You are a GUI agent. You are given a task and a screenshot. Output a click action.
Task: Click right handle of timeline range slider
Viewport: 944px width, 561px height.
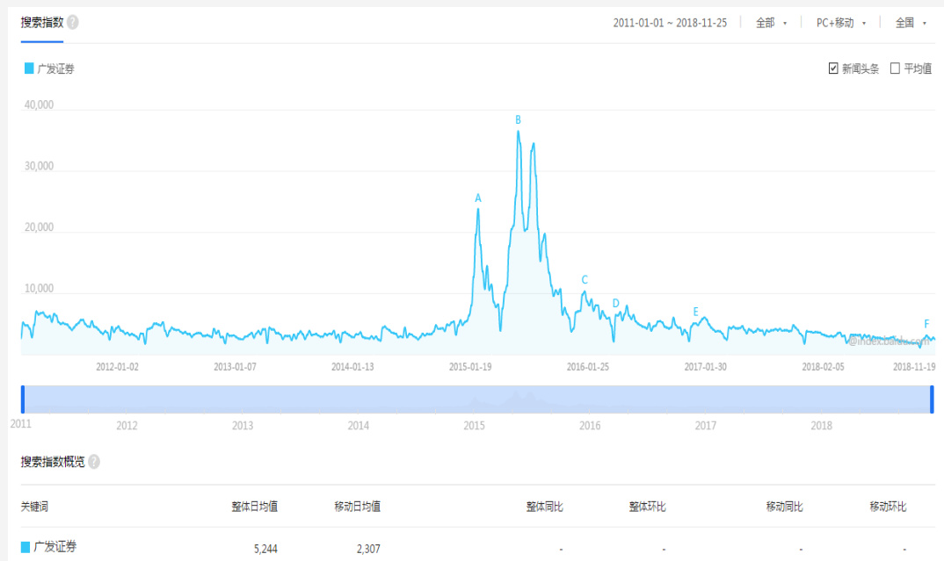(932, 399)
